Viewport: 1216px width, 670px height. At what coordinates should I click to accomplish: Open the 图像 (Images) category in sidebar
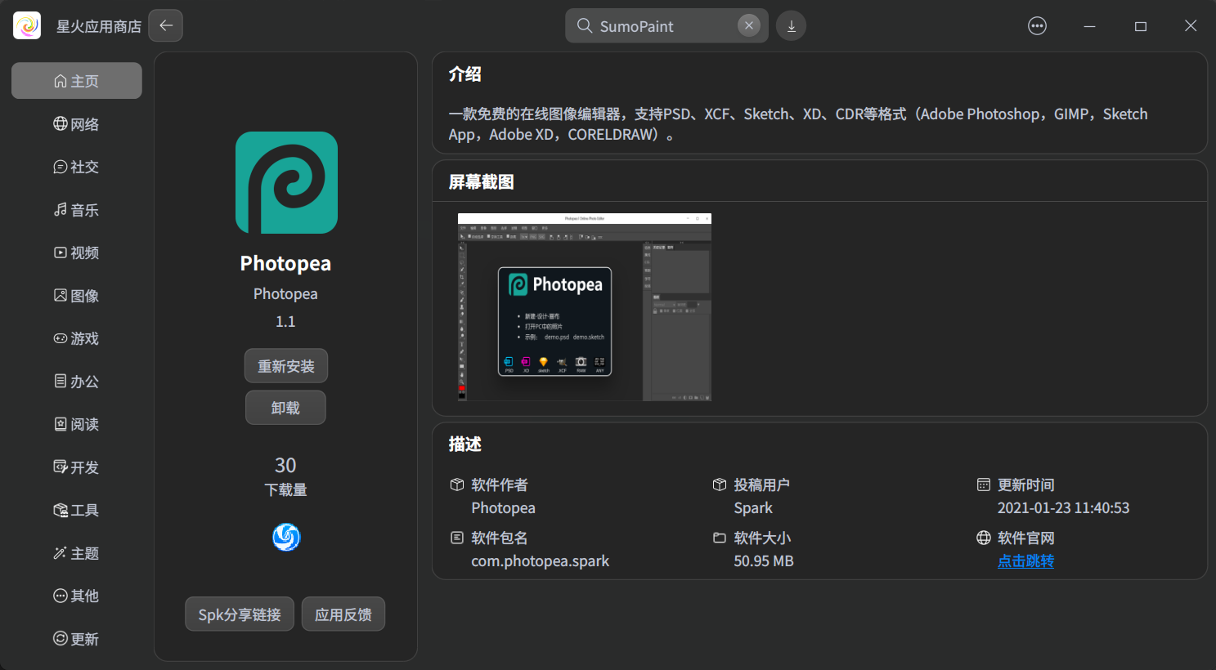tap(76, 295)
